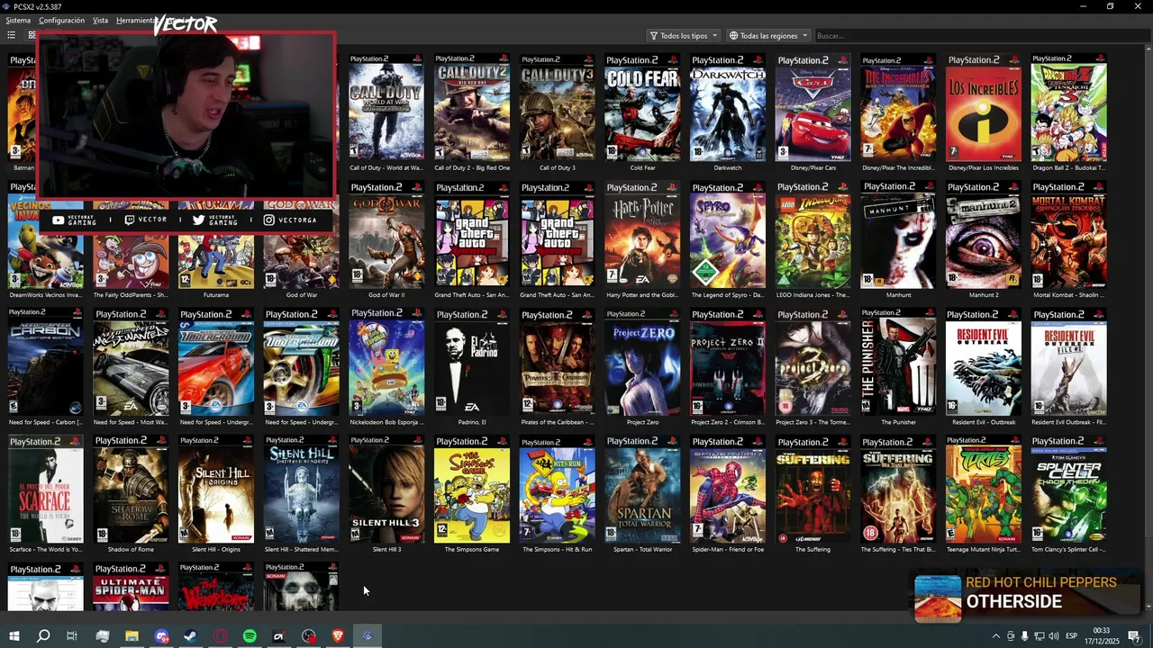
Task: Open the Windows Start menu
Action: pos(14,636)
